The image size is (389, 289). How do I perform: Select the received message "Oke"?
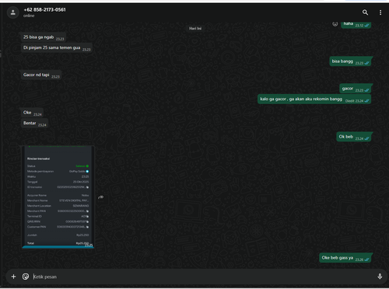[33, 113]
